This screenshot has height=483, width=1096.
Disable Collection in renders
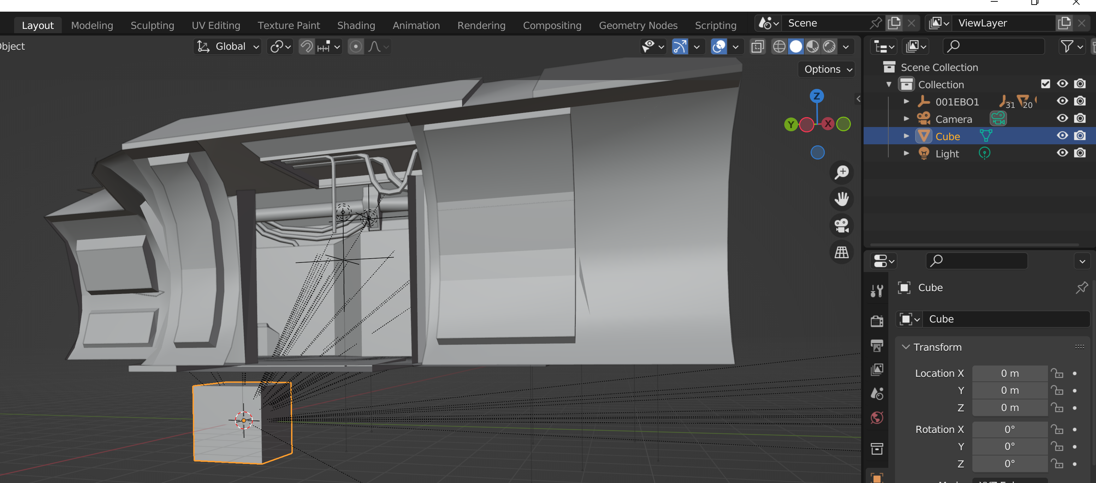click(1080, 84)
